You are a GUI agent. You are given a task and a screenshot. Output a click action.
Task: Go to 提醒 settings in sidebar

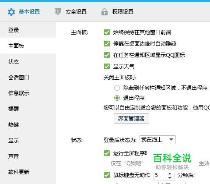(28, 109)
